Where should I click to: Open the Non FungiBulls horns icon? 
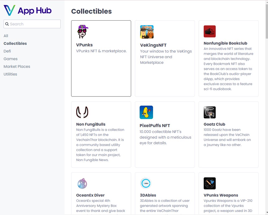[x=82, y=112]
